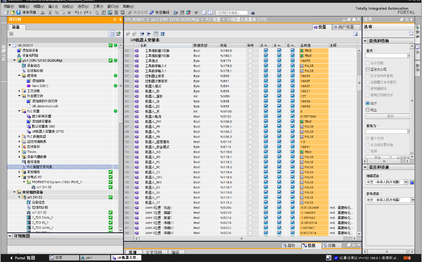Toggle visible in HMI checkbox for 机器人_ES row
The image size is (422, 262).
pos(293,188)
